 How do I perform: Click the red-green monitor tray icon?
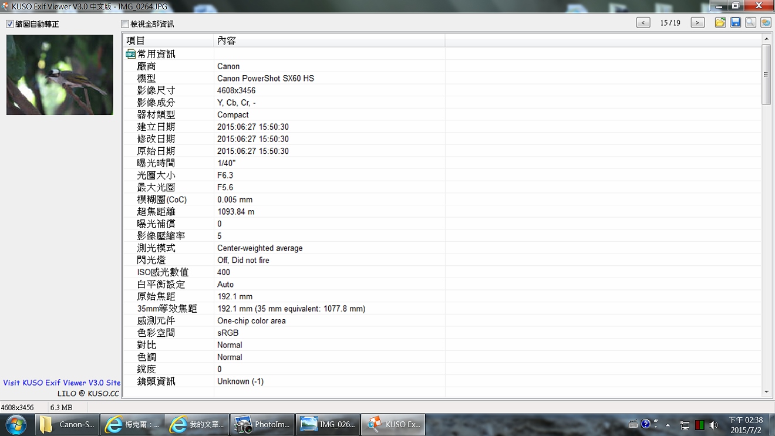coord(700,425)
